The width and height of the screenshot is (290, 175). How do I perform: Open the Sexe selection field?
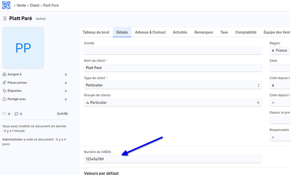click(x=280, y=68)
